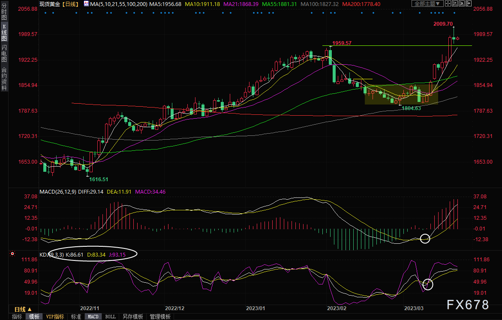Click the play-forward chart icon
The width and height of the screenshot is (502, 320).
(x=462, y=3)
